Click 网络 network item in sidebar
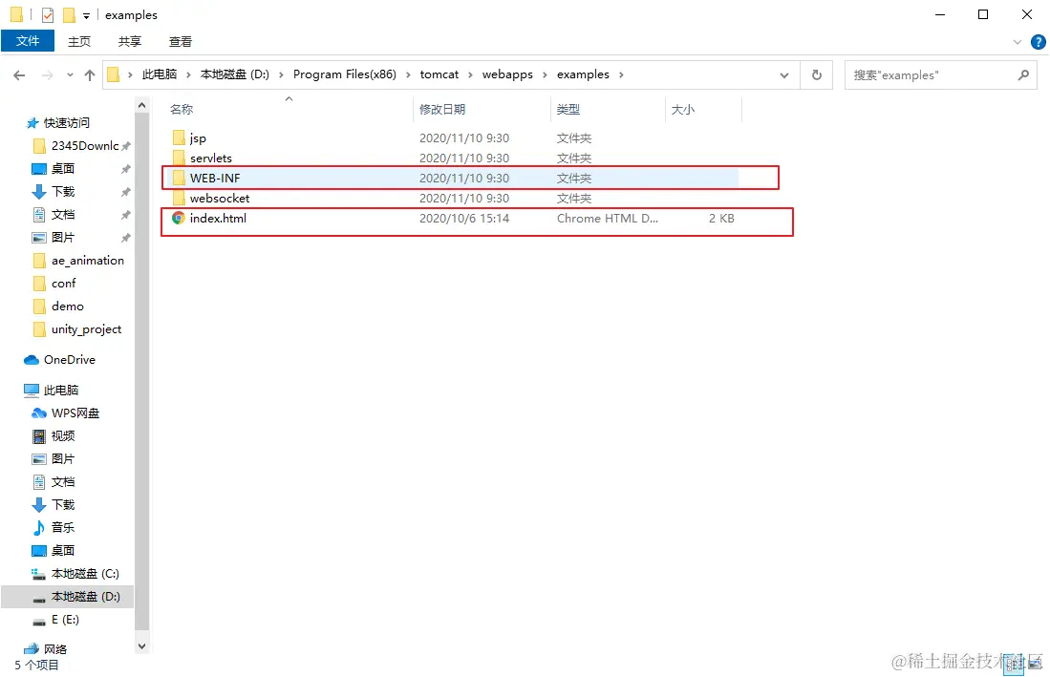 click(x=54, y=649)
